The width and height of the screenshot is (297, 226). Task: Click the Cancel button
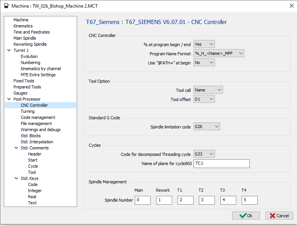point(279,215)
